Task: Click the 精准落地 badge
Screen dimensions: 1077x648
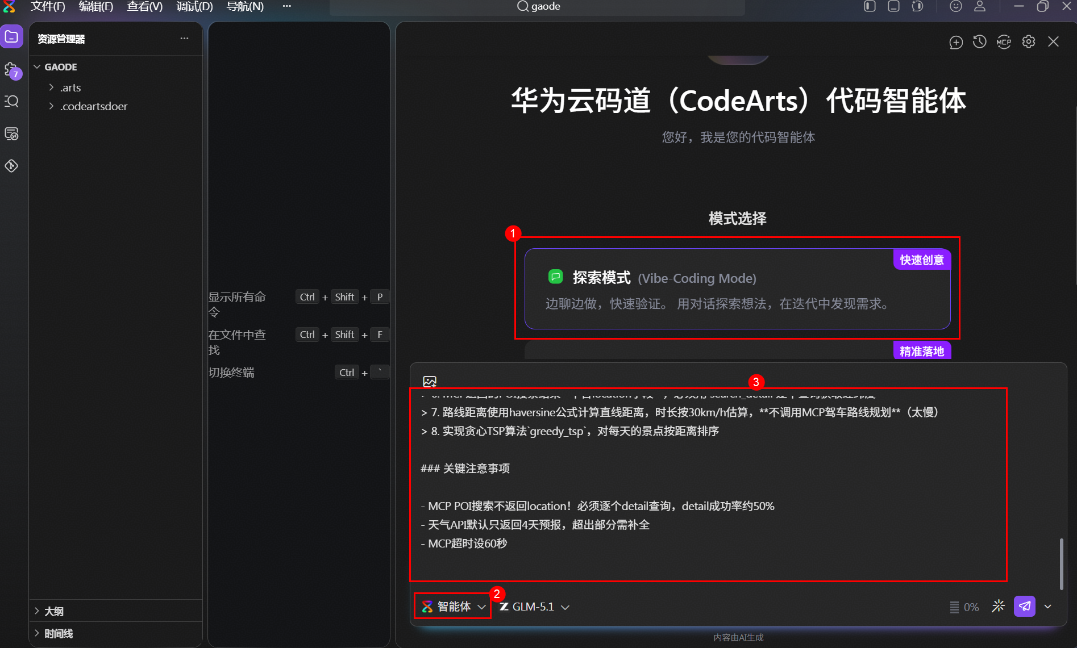Action: pyautogui.click(x=922, y=351)
